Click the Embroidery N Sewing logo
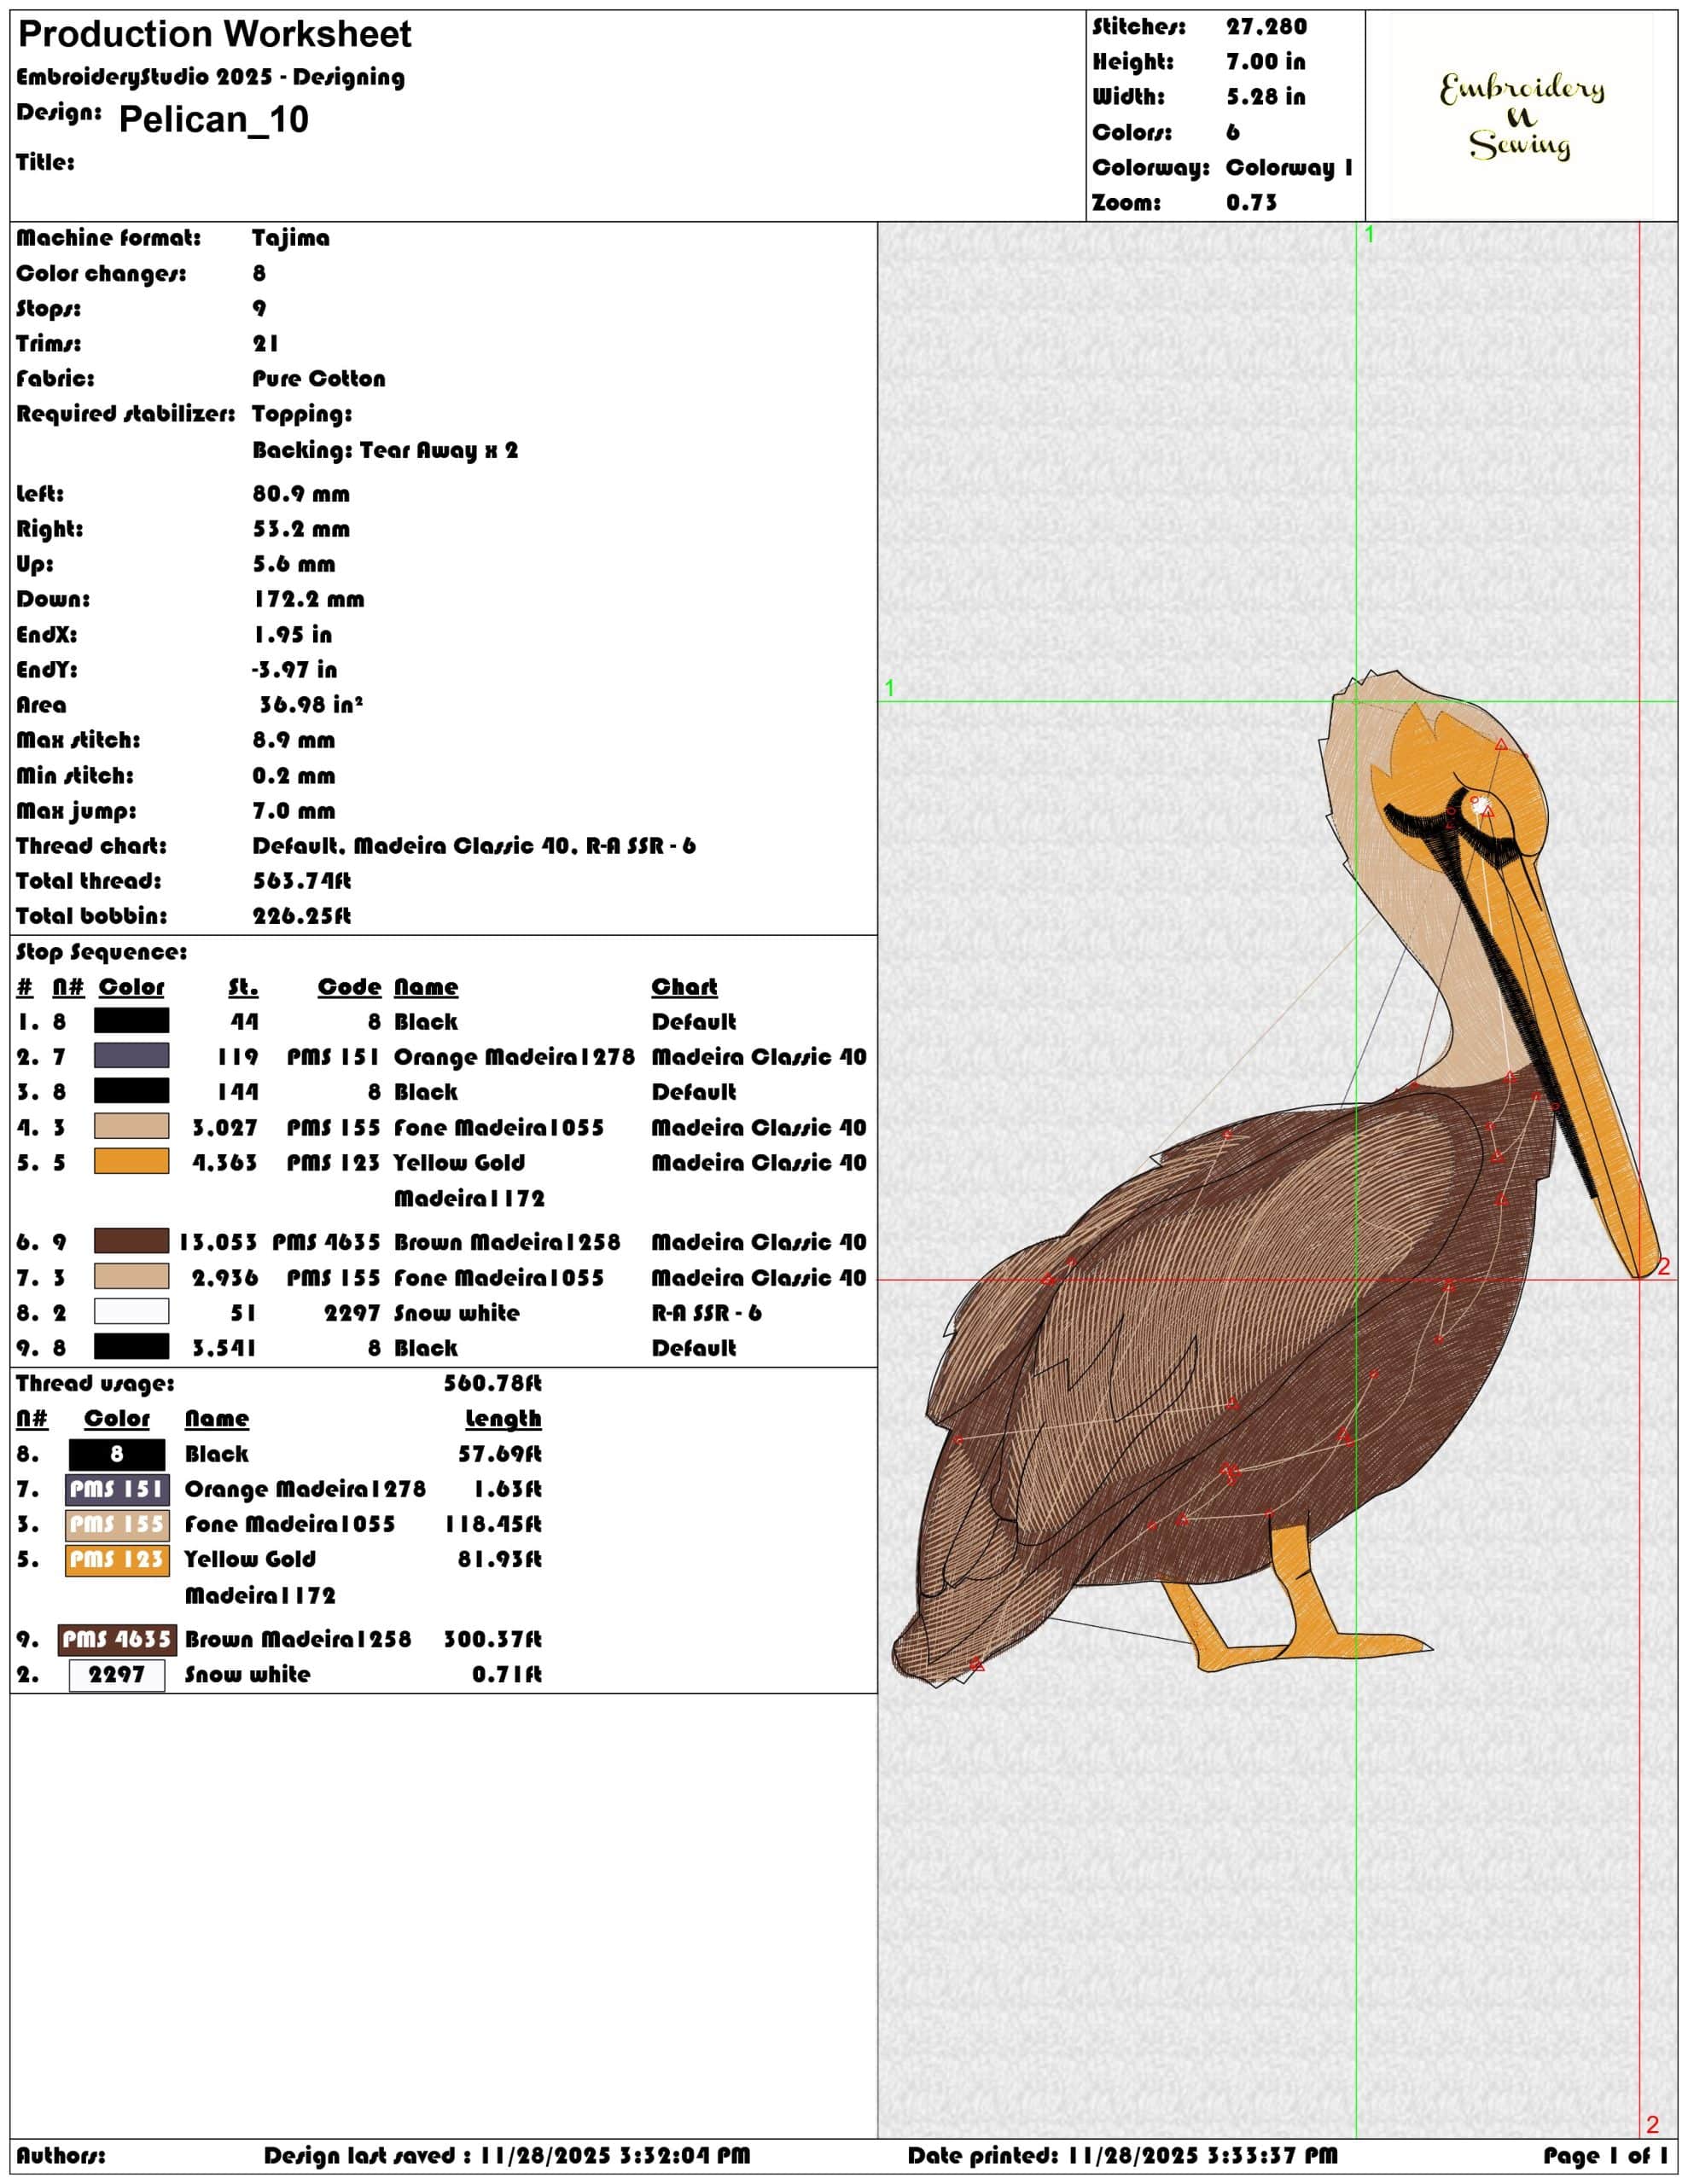The width and height of the screenshot is (1688, 2184). (1521, 116)
